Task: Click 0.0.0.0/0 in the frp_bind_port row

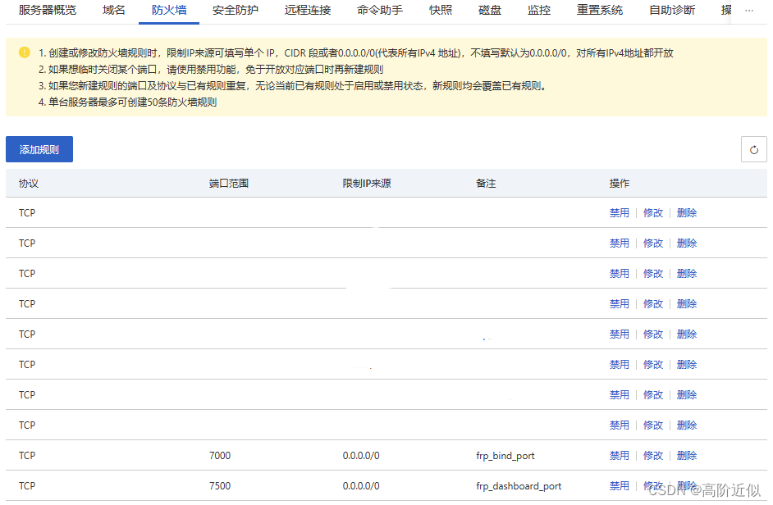Action: coord(361,456)
